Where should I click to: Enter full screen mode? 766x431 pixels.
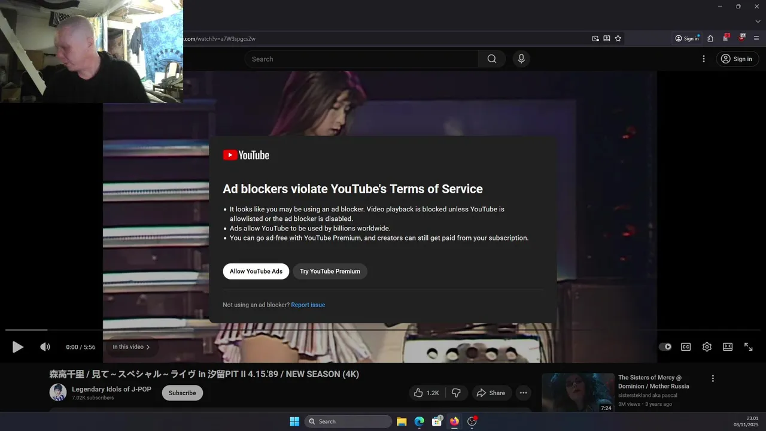tap(748, 347)
